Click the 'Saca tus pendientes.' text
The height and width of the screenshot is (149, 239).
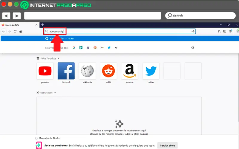56,145
